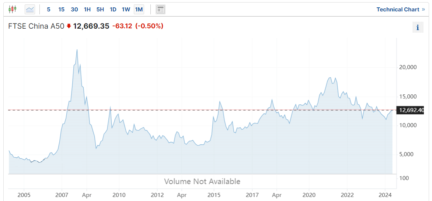Click the 2012 x-axis label

pos(157,195)
